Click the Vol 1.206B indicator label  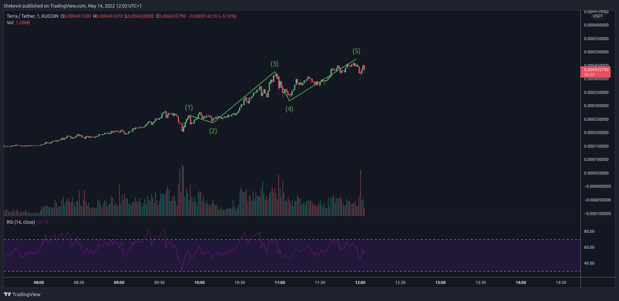click(18, 23)
